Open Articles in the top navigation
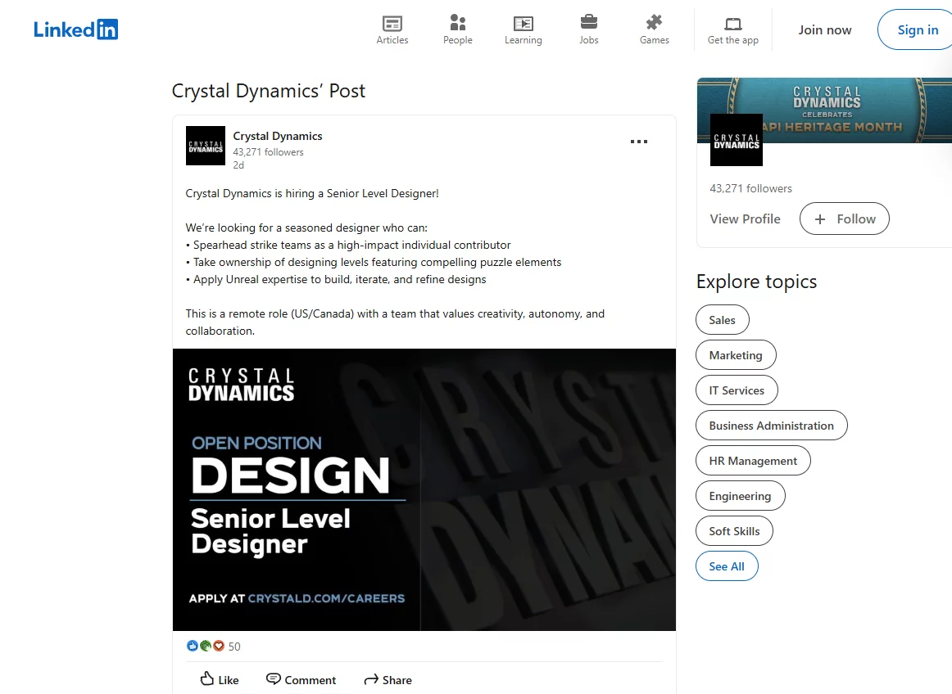 pos(392,29)
